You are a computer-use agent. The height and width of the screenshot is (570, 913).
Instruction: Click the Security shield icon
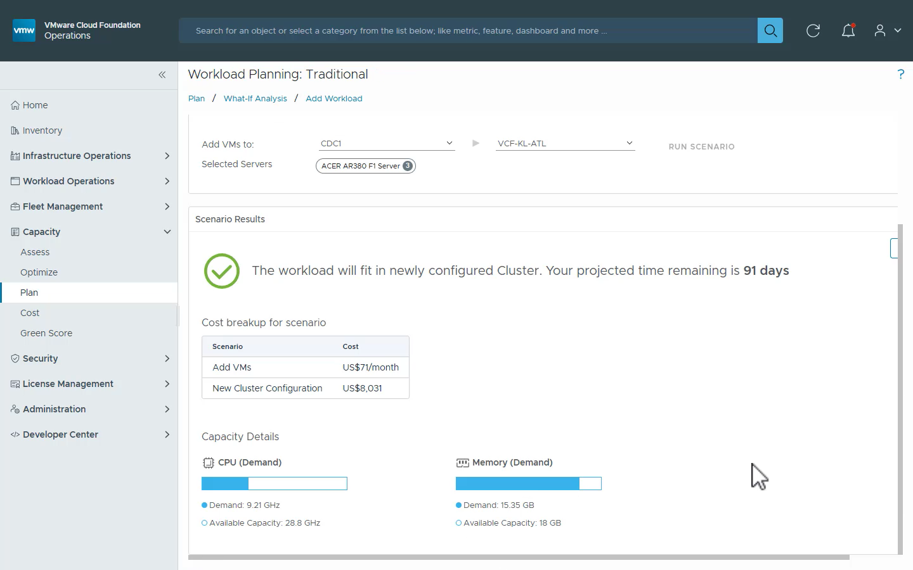coord(15,358)
